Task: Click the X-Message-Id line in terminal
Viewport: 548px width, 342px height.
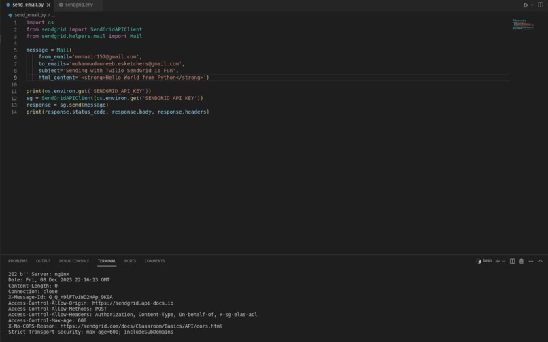Action: [61, 297]
